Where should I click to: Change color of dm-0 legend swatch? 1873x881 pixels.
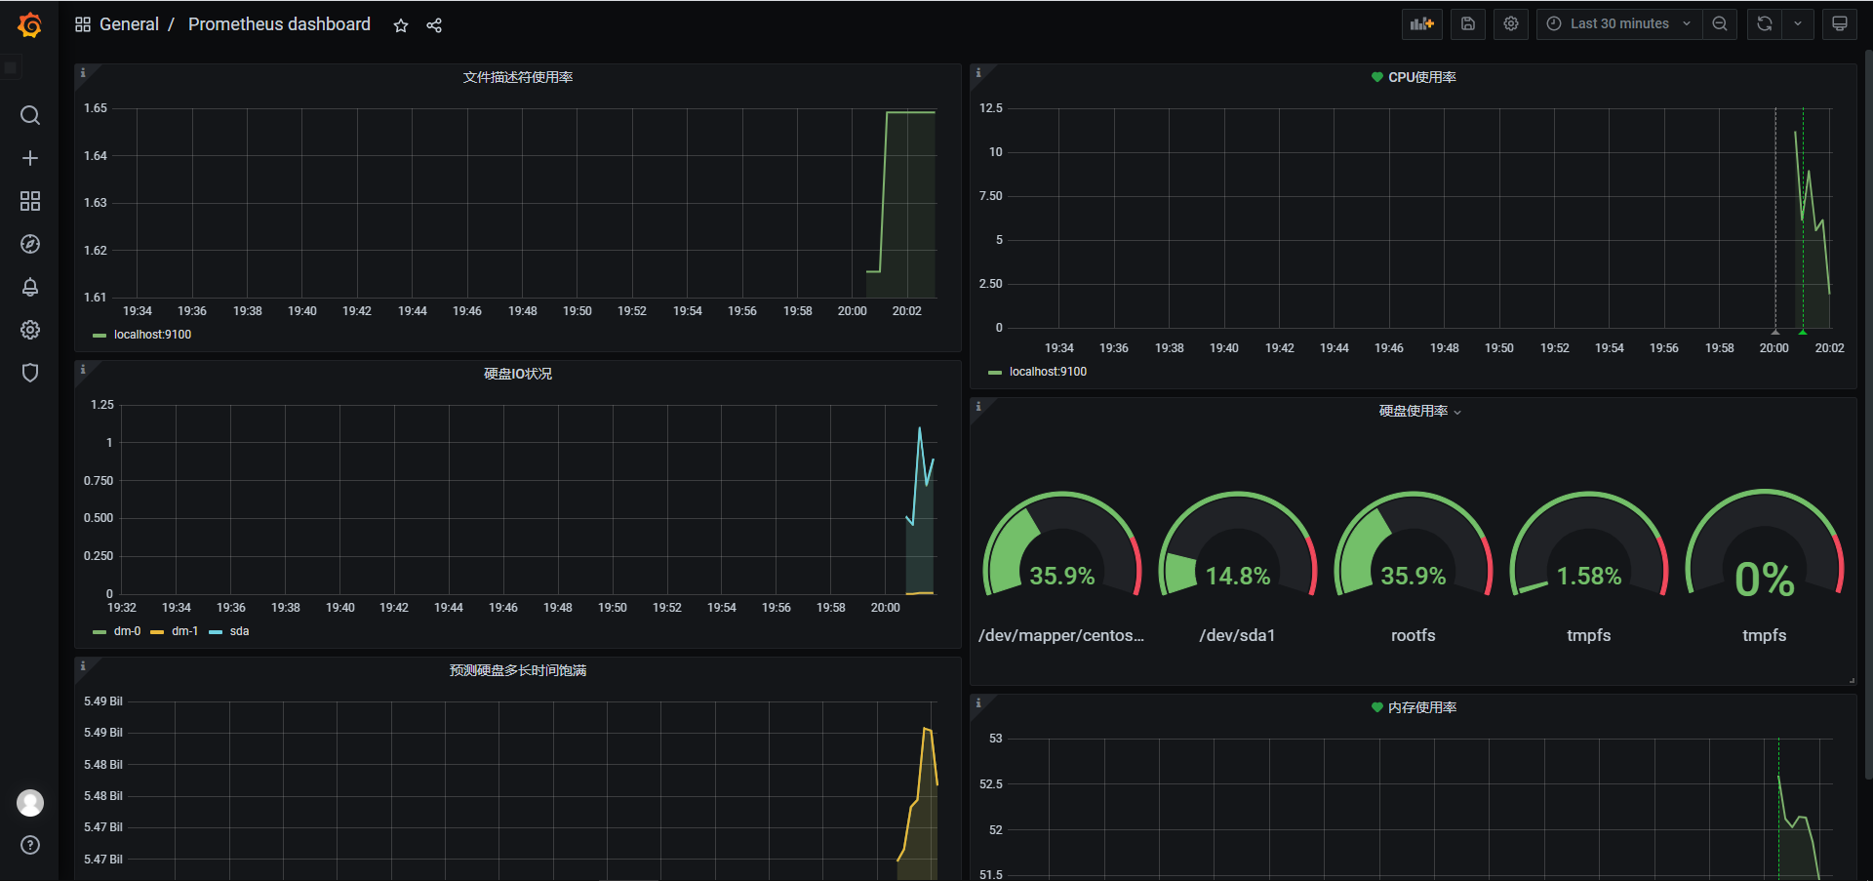tap(99, 632)
